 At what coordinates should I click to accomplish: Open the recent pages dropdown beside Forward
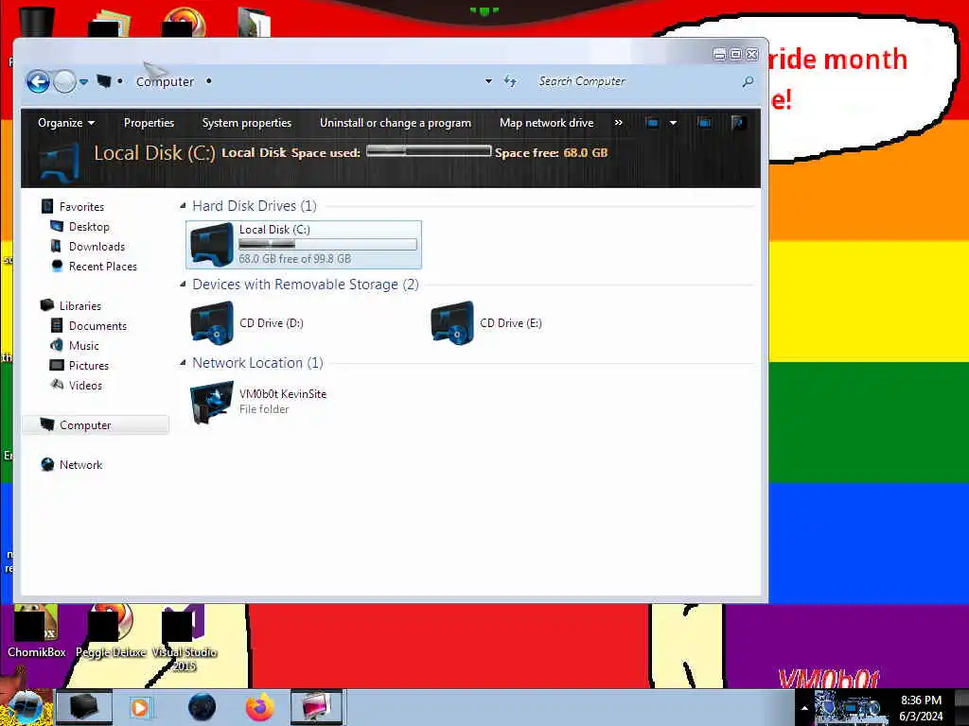pos(83,81)
